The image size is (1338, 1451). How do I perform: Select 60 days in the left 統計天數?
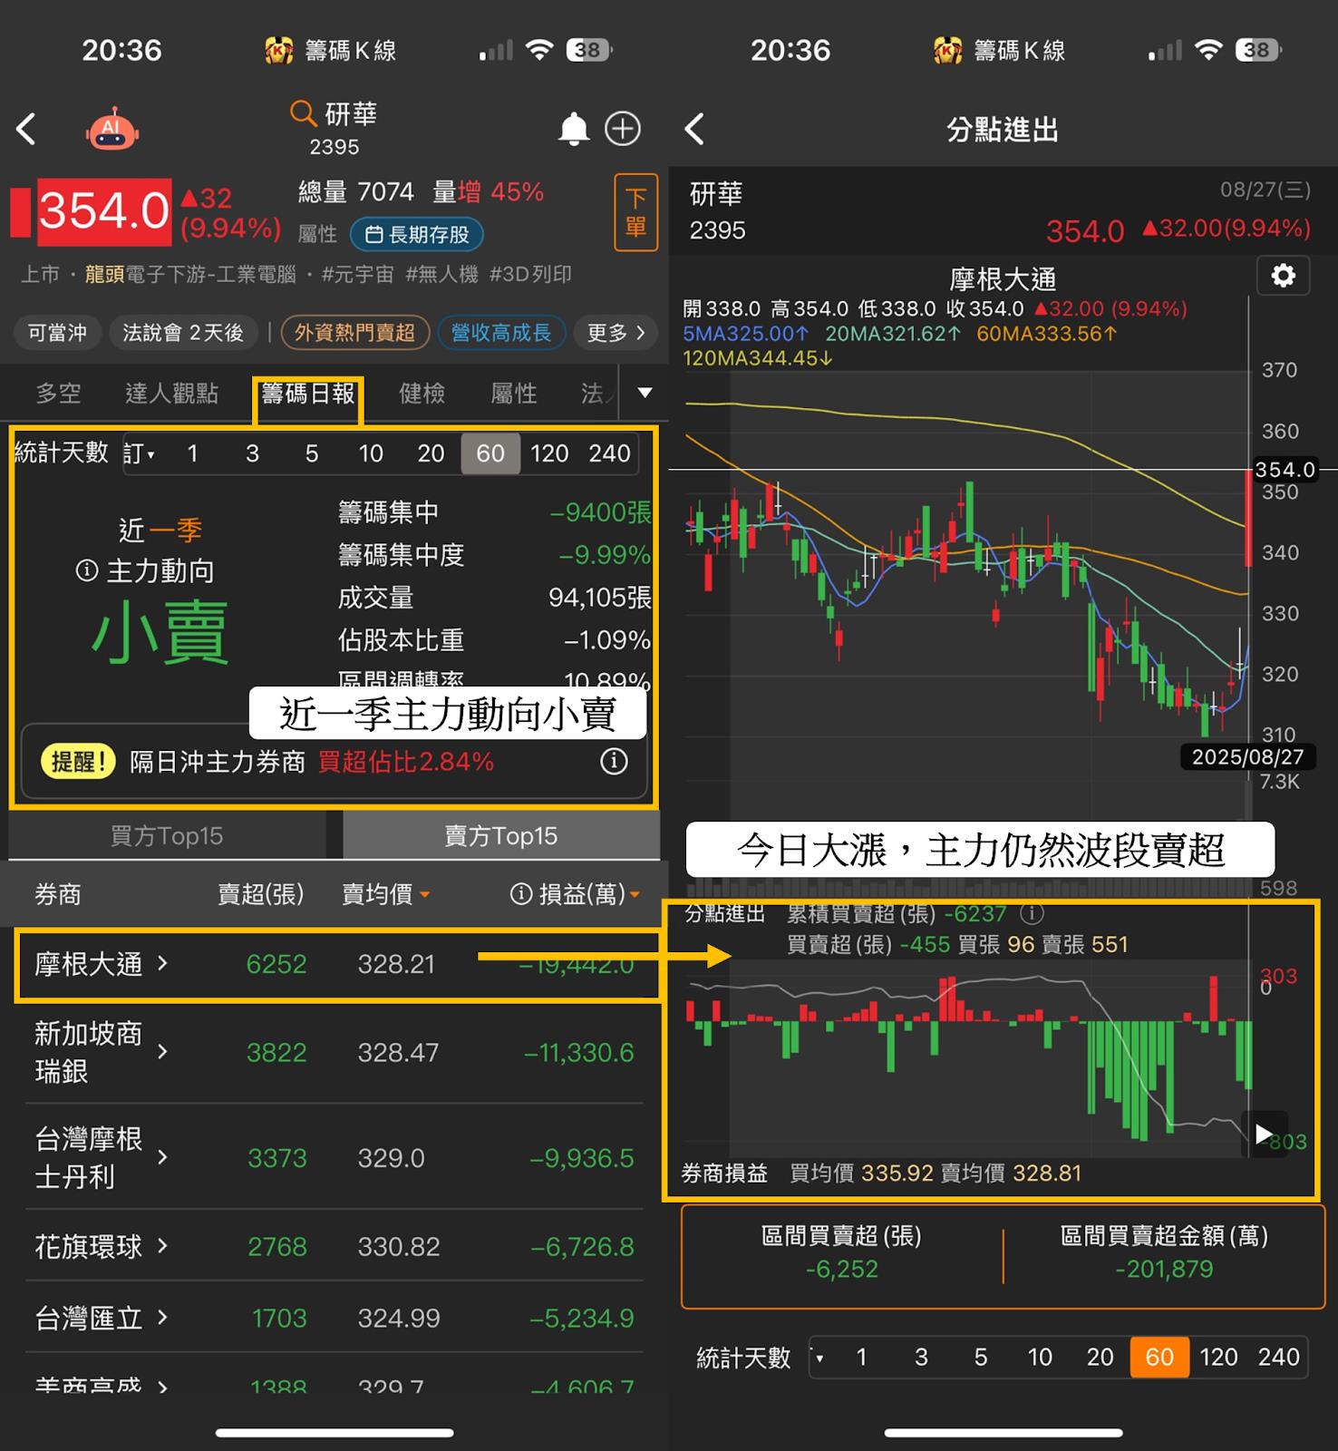coord(490,453)
